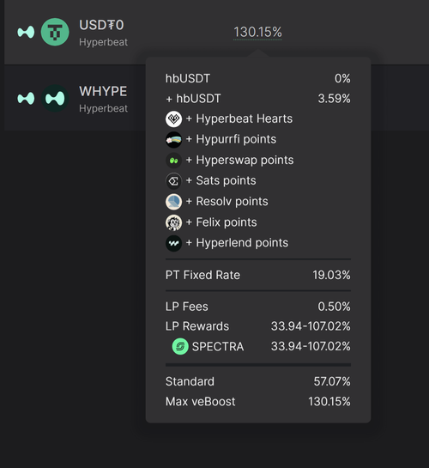The image size is (429, 468).
Task: Click the Standard 57.07% line
Action: (258, 381)
